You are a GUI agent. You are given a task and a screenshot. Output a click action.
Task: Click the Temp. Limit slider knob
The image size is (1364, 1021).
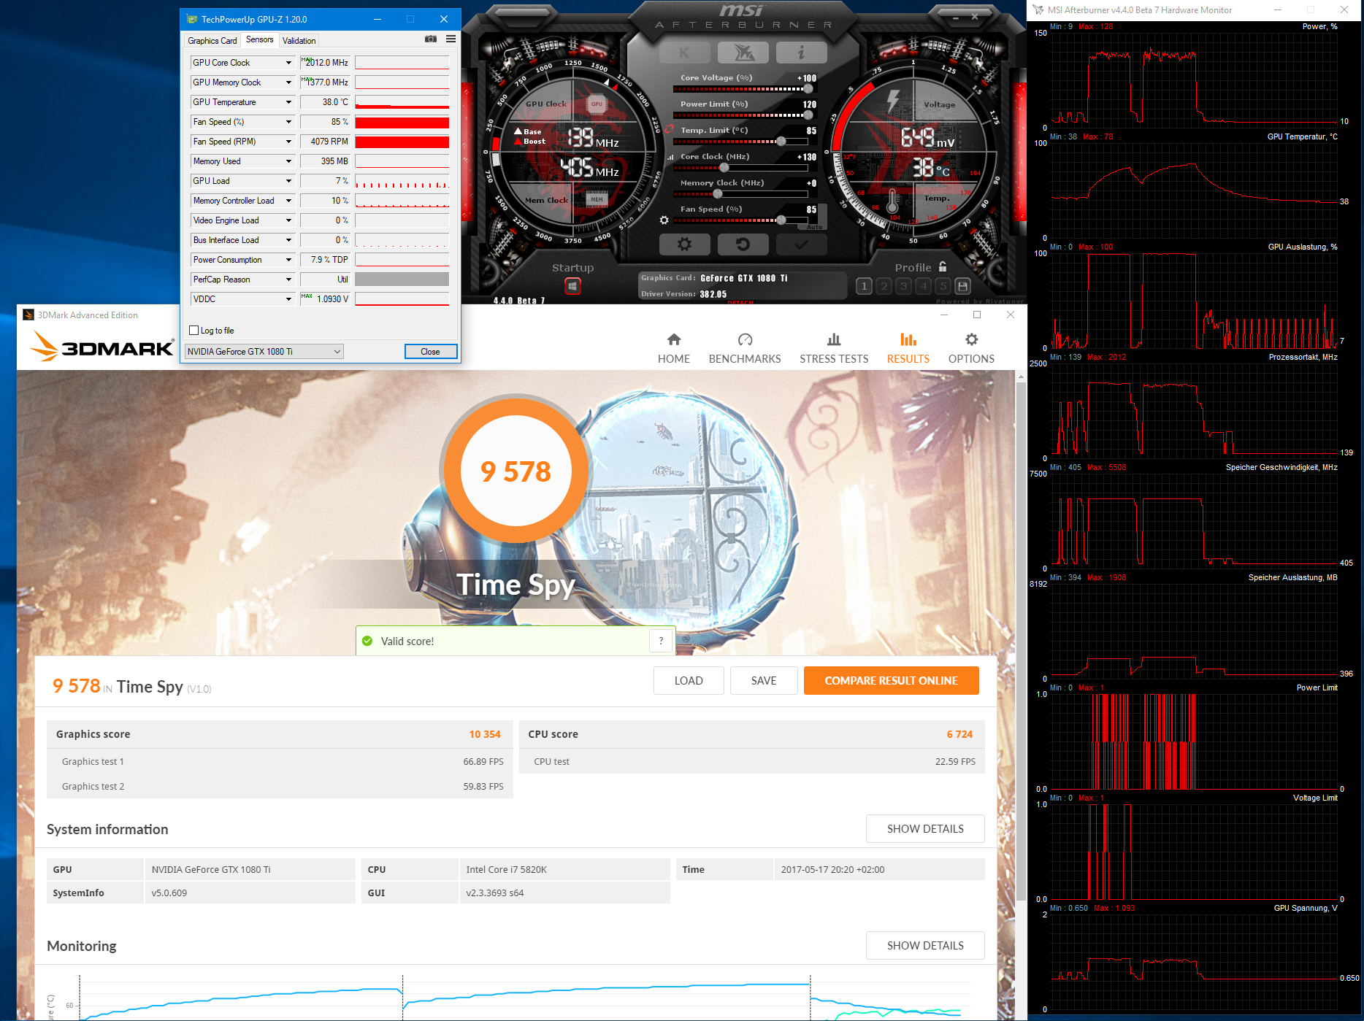tap(781, 142)
